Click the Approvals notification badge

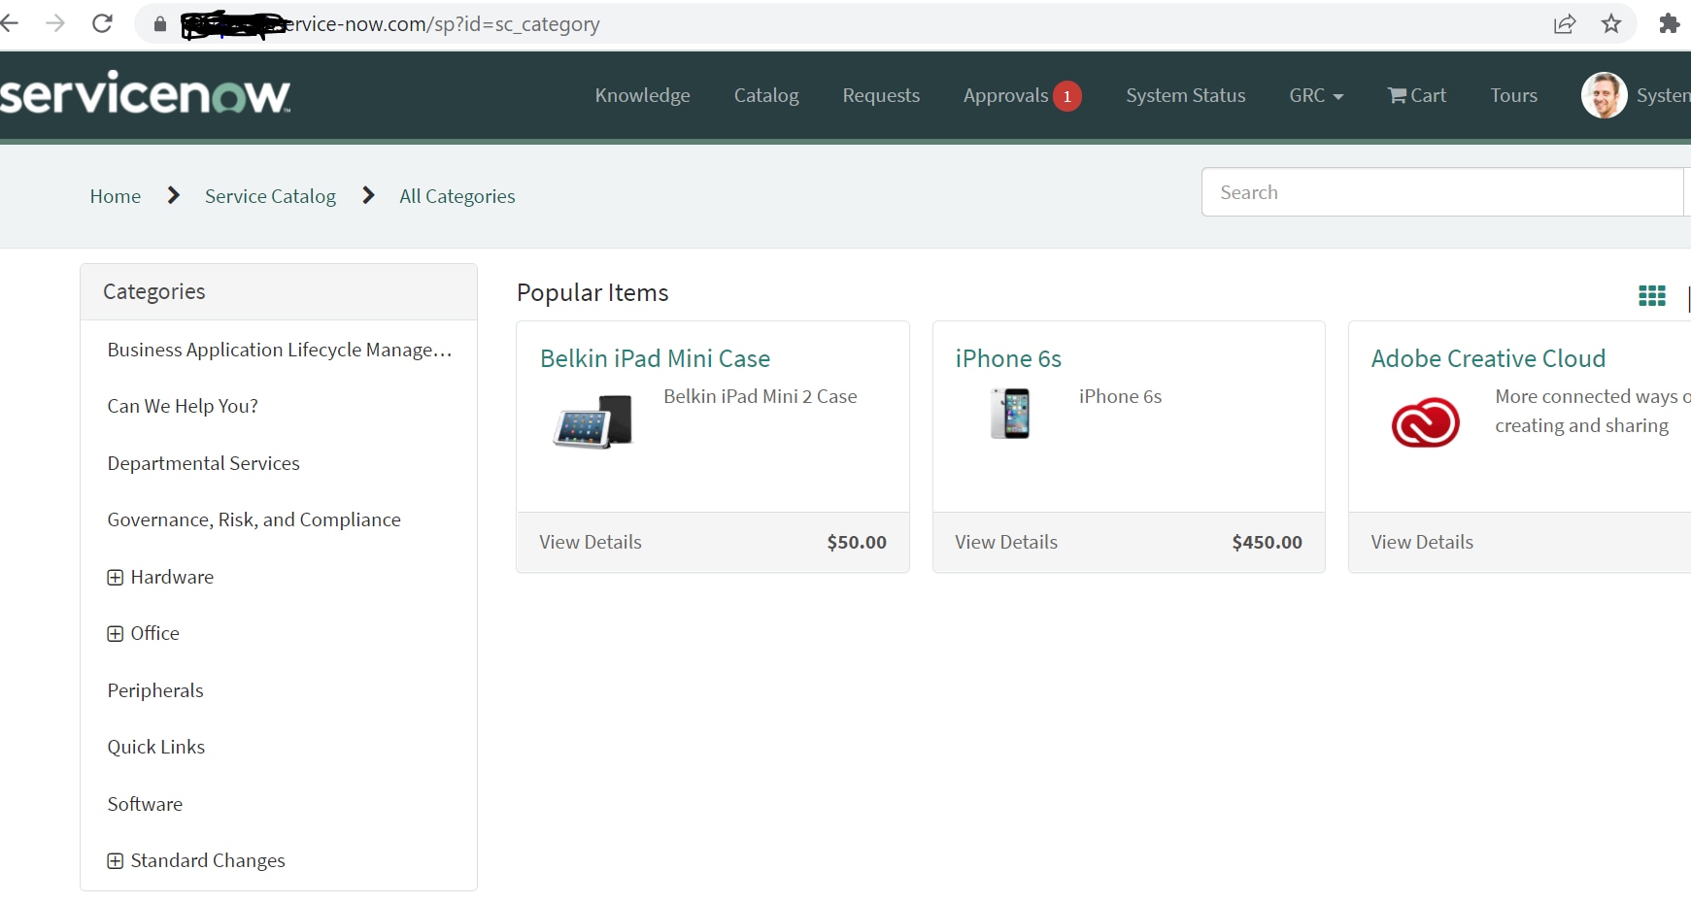[x=1066, y=96]
